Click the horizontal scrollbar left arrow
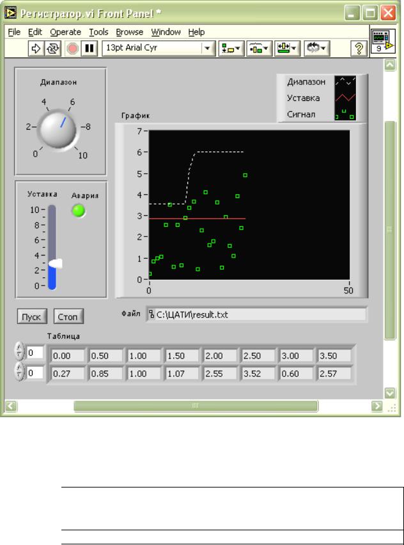 click(11, 406)
